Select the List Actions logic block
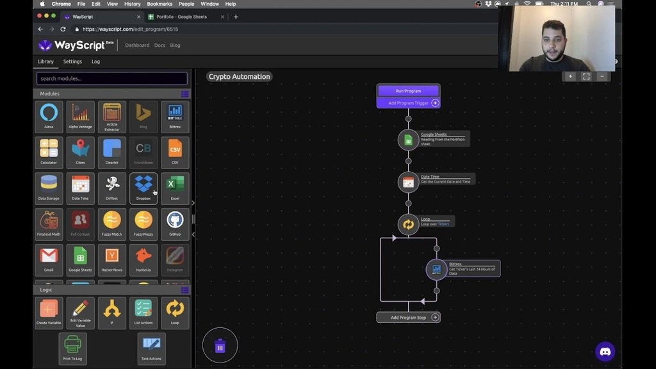Viewport: 656px width, 369px height. coord(143,313)
